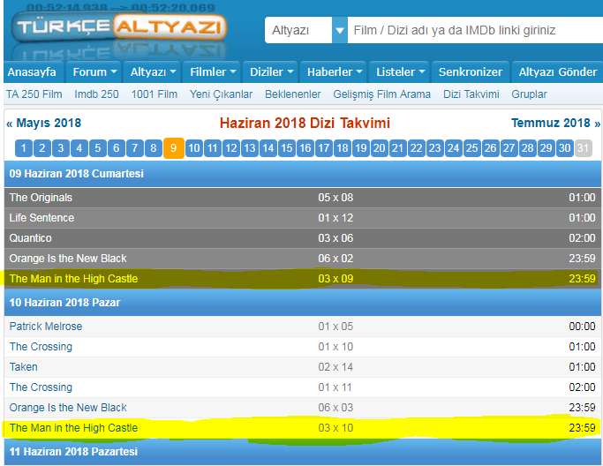Expand the Altyazı navigation menu
The height and width of the screenshot is (466, 603).
click(x=152, y=71)
